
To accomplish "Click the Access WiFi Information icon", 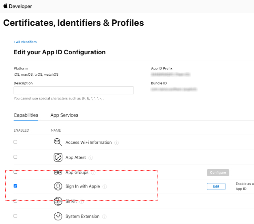I will [58, 142].
